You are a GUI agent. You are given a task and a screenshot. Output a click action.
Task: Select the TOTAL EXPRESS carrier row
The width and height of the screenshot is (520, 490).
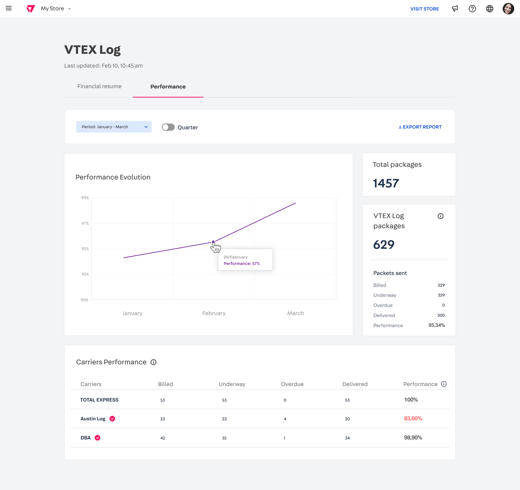tap(99, 400)
